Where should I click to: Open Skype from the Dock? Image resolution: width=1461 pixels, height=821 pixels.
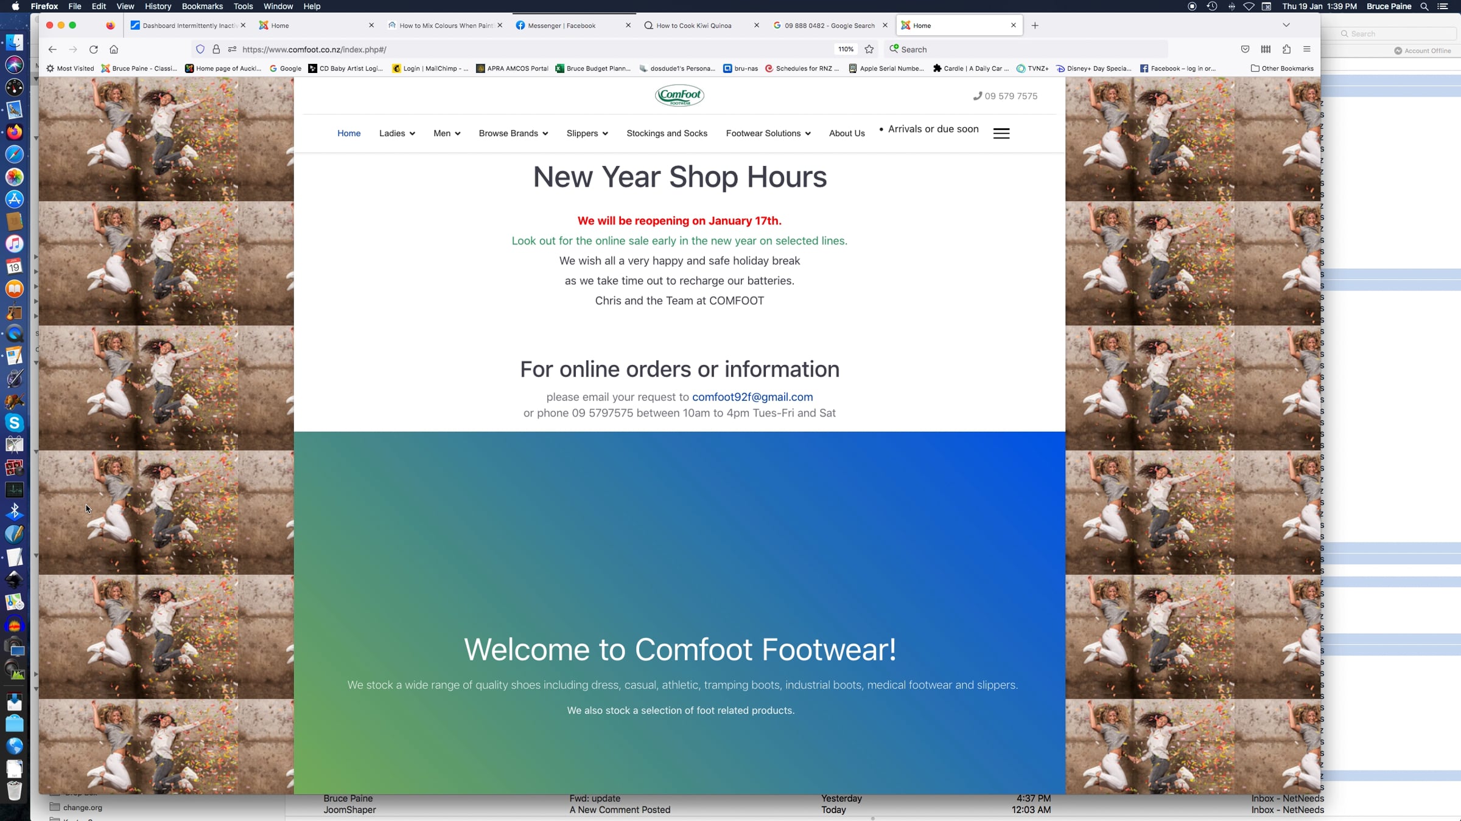pos(15,423)
